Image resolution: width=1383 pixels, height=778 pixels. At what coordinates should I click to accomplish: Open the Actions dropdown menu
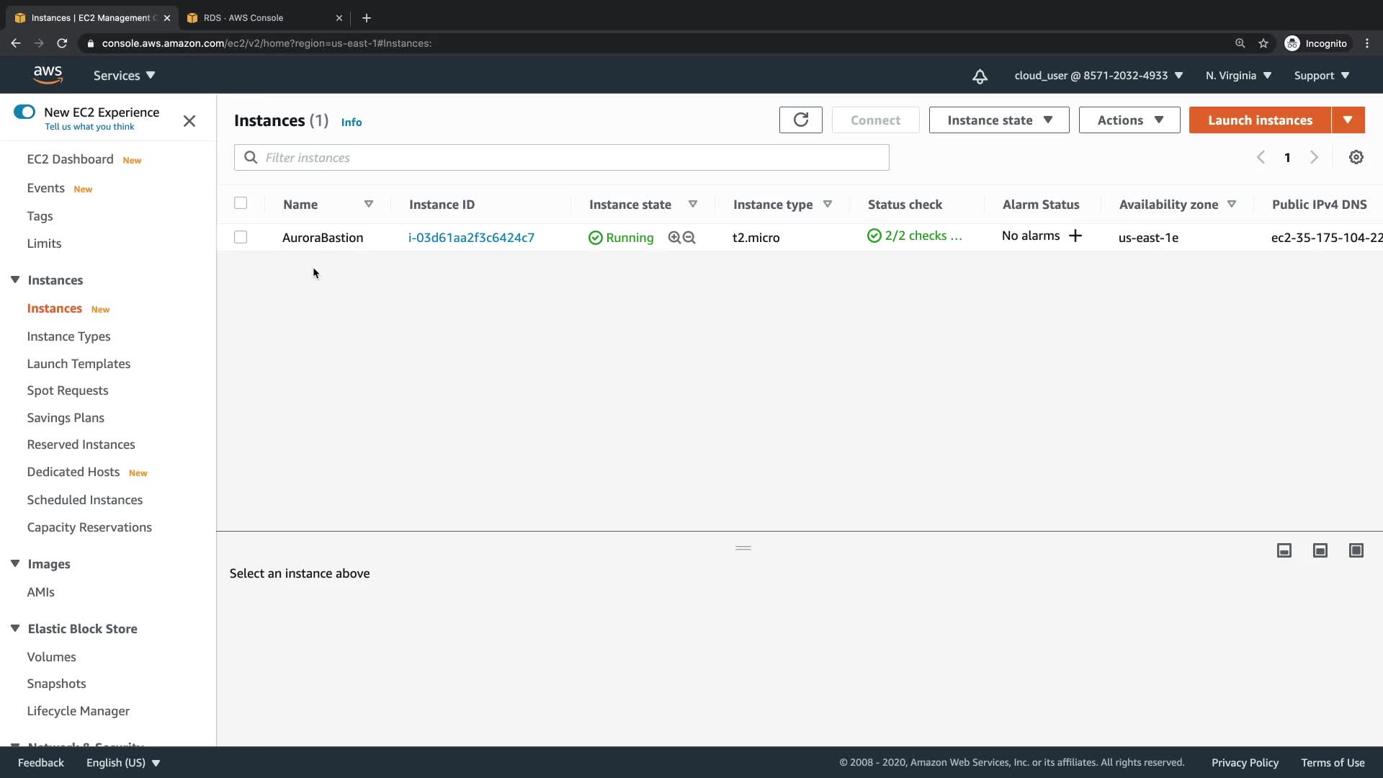click(x=1129, y=120)
